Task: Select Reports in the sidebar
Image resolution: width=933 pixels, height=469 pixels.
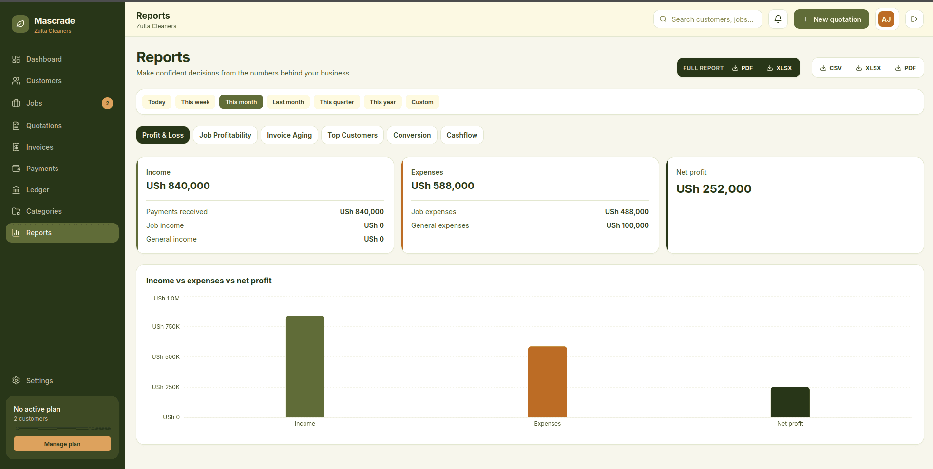Action: point(62,233)
